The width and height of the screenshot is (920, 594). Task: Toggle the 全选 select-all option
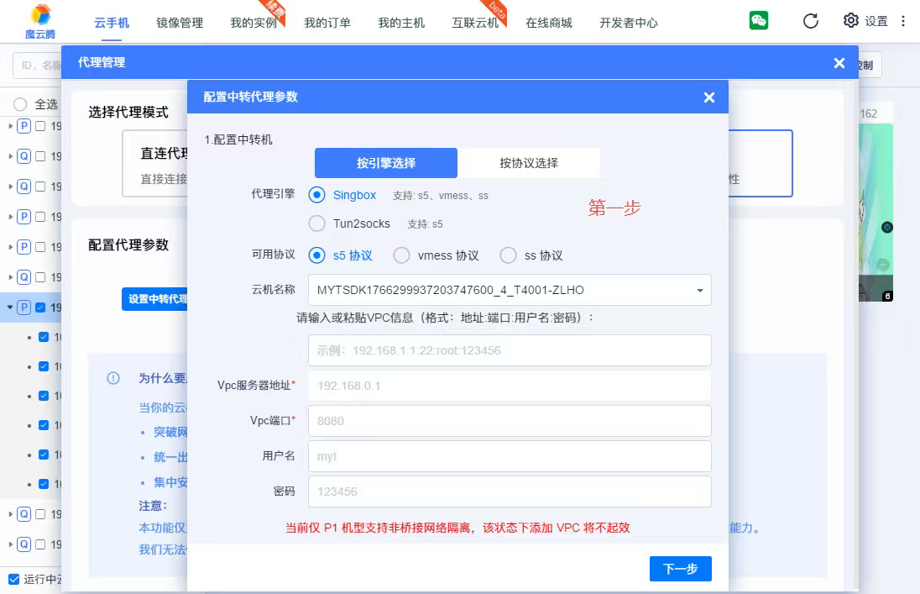[x=20, y=104]
